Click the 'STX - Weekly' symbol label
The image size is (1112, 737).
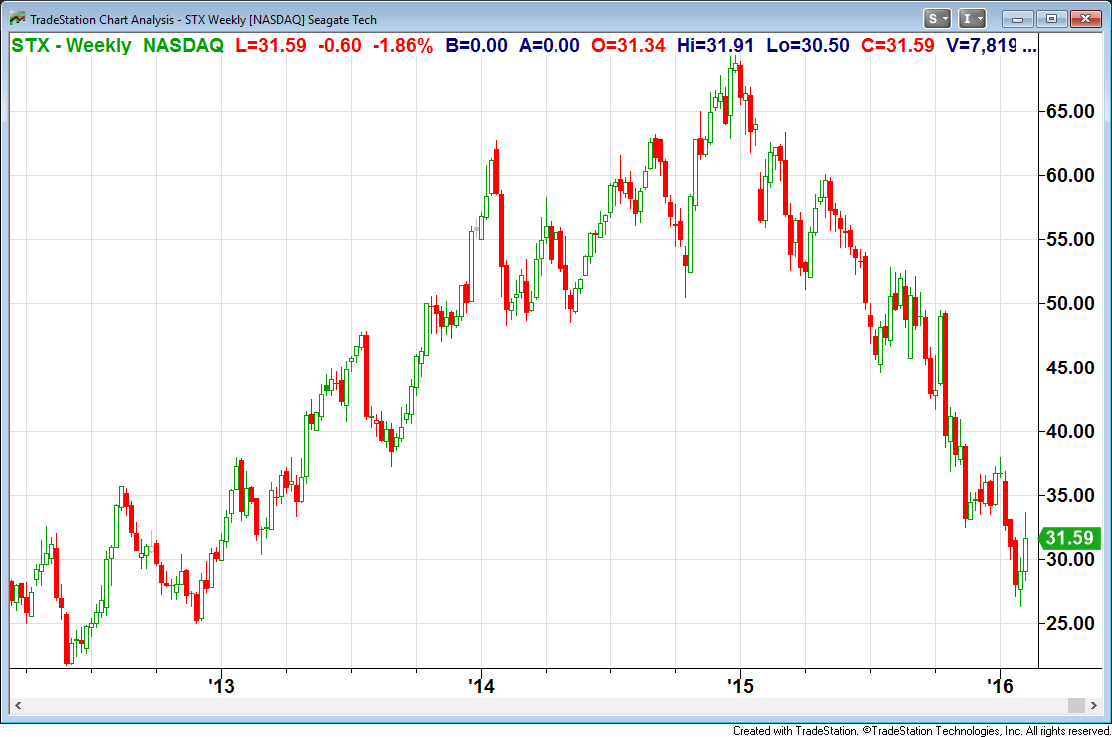pos(72,45)
